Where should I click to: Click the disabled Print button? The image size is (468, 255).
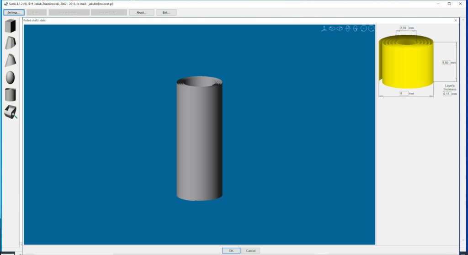coord(37,12)
